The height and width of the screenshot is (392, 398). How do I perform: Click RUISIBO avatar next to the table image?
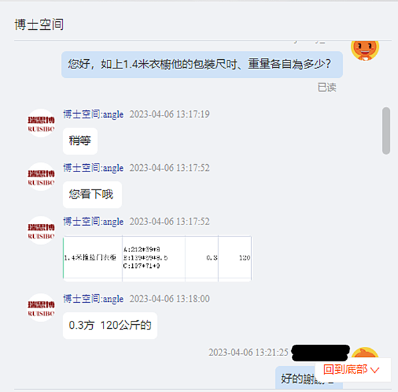(x=41, y=231)
